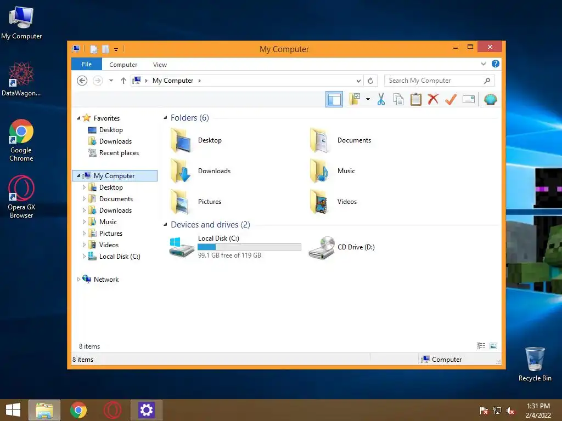Open the address bar history dropdown

[x=358, y=81]
